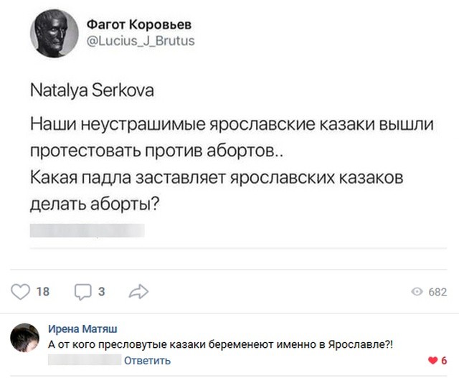Click the views eye icon
This screenshot has width=459, height=378.
417,292
